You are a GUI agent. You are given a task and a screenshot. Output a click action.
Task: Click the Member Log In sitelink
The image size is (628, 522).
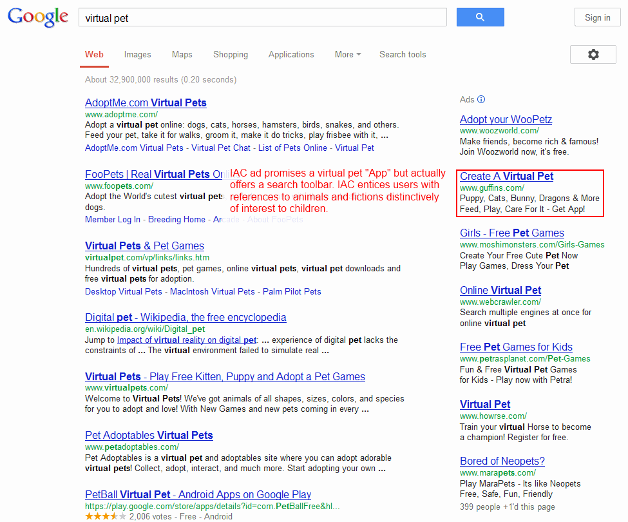113,220
